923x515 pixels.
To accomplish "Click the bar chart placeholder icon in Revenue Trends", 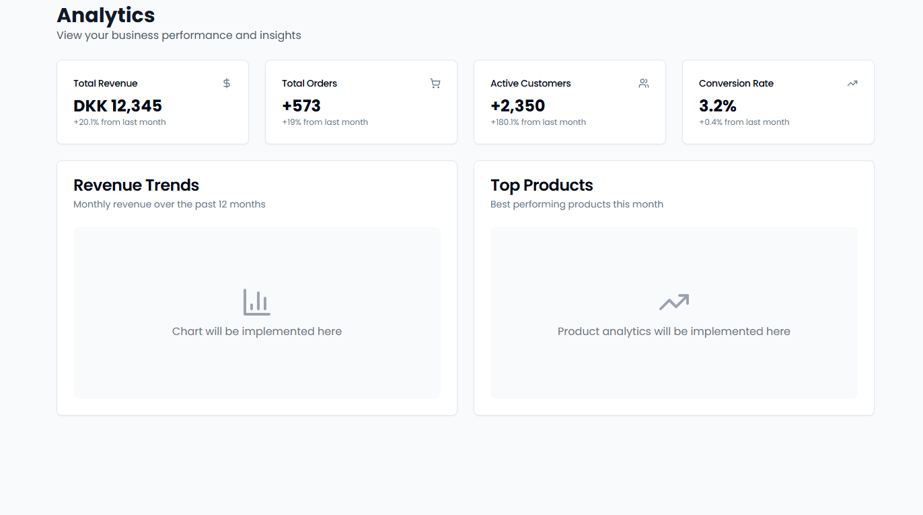I will point(256,301).
